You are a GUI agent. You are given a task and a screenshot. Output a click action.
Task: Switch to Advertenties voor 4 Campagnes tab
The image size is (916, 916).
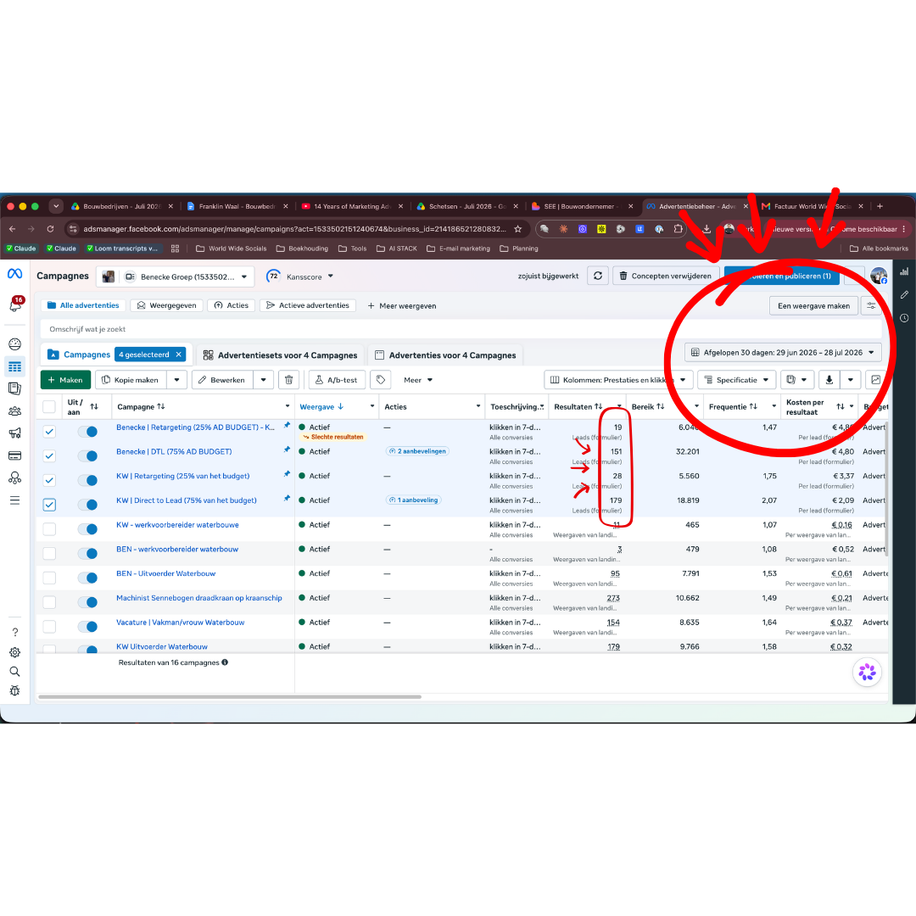coord(445,355)
